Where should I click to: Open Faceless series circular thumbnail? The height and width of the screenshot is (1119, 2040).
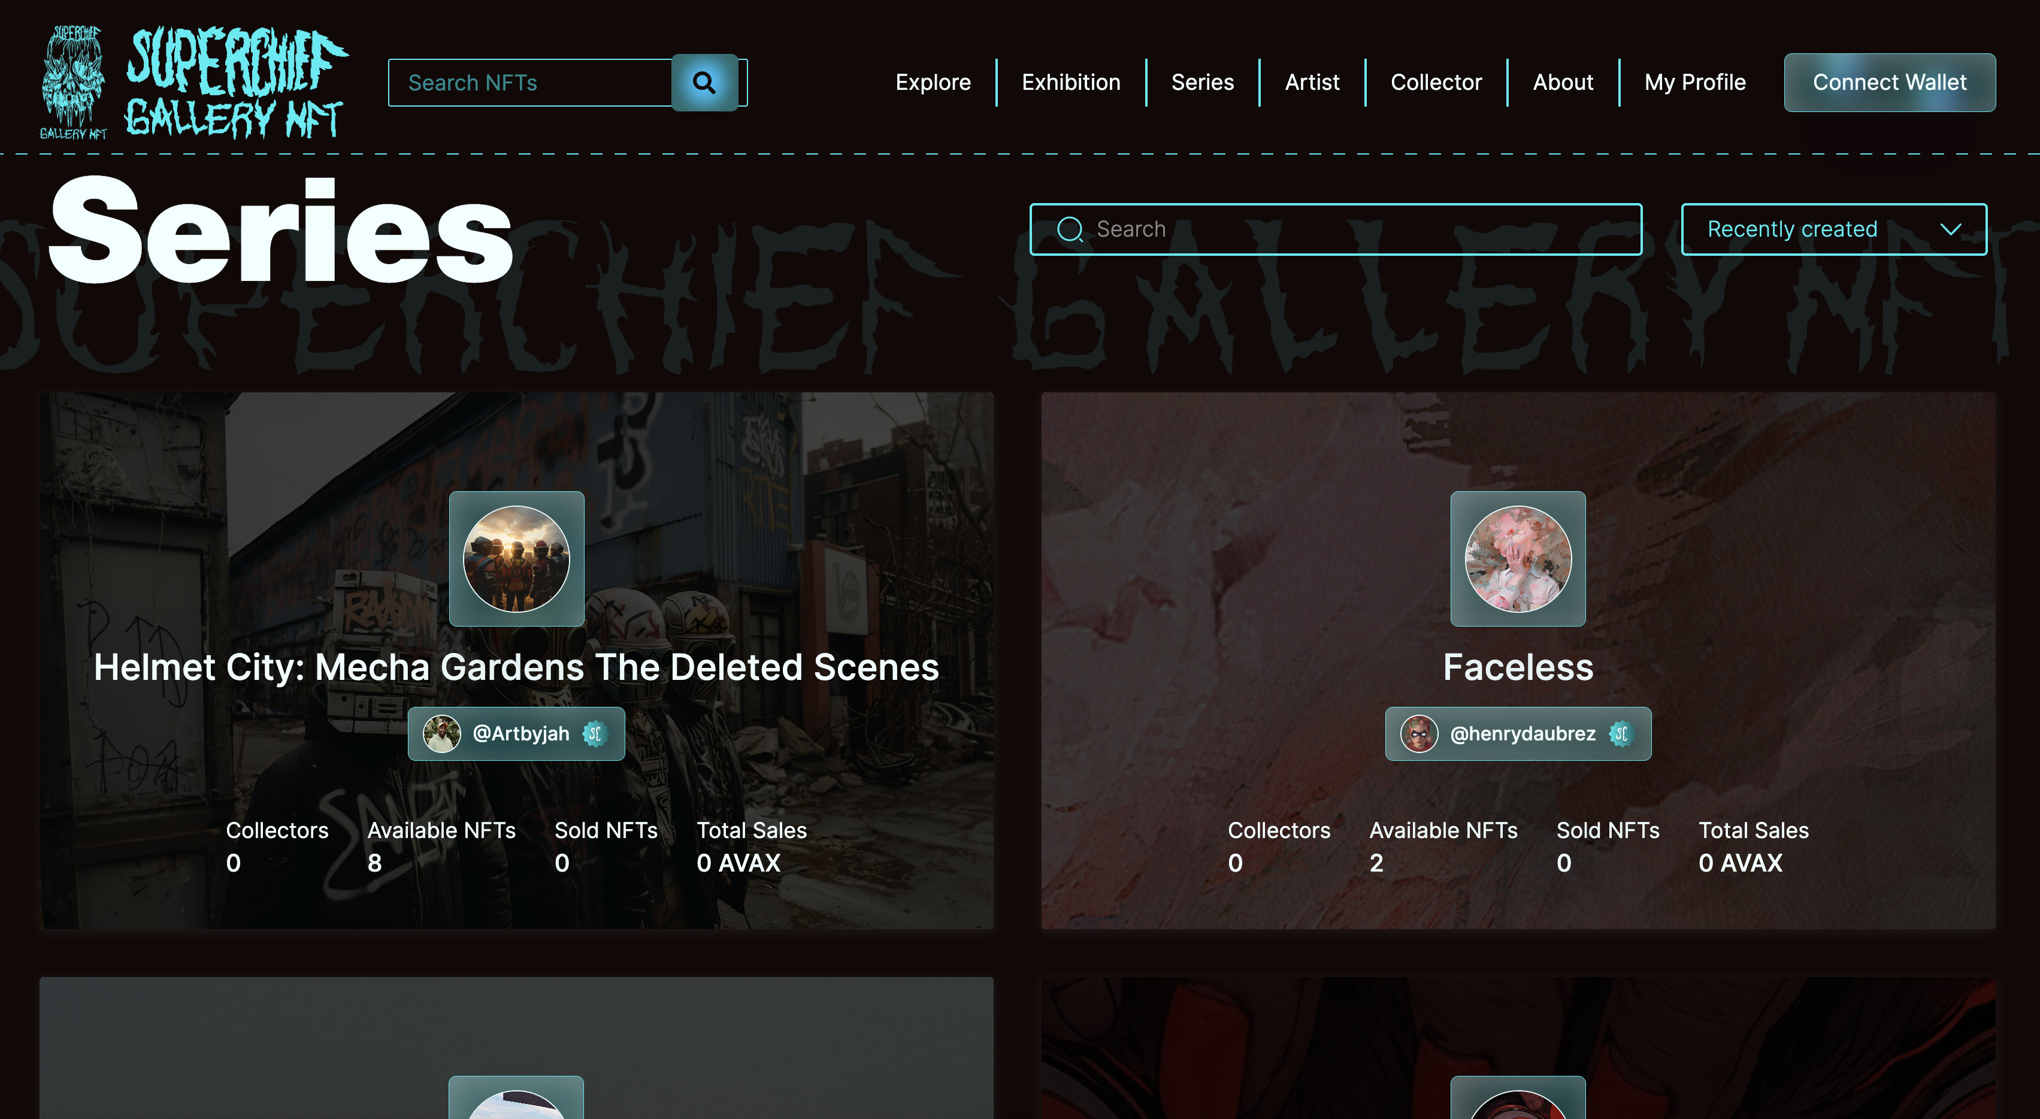(1517, 558)
